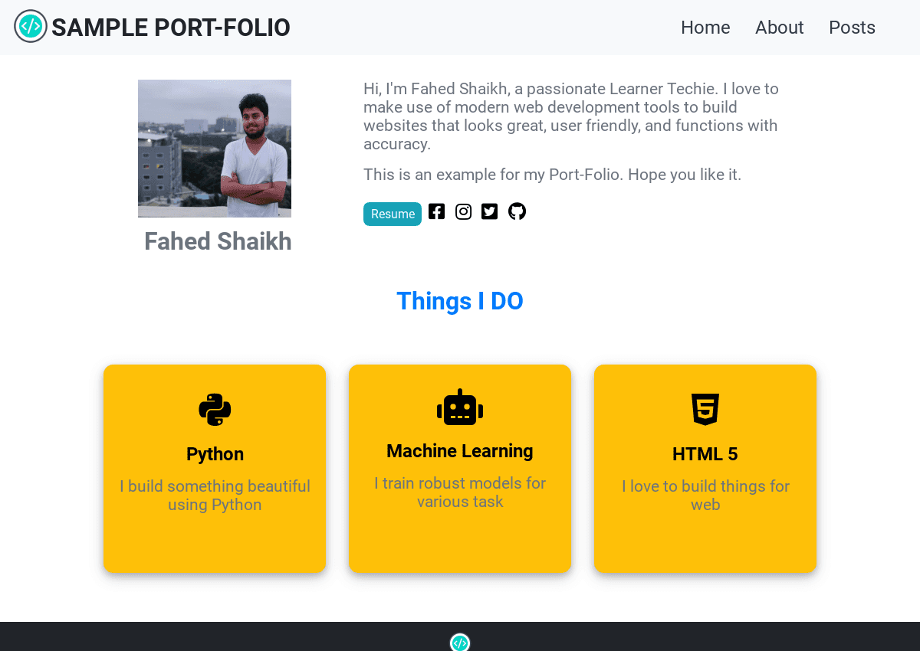Open the Resume button

coord(393,214)
